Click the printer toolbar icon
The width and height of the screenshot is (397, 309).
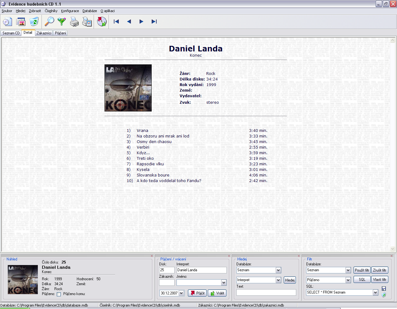pos(74,22)
